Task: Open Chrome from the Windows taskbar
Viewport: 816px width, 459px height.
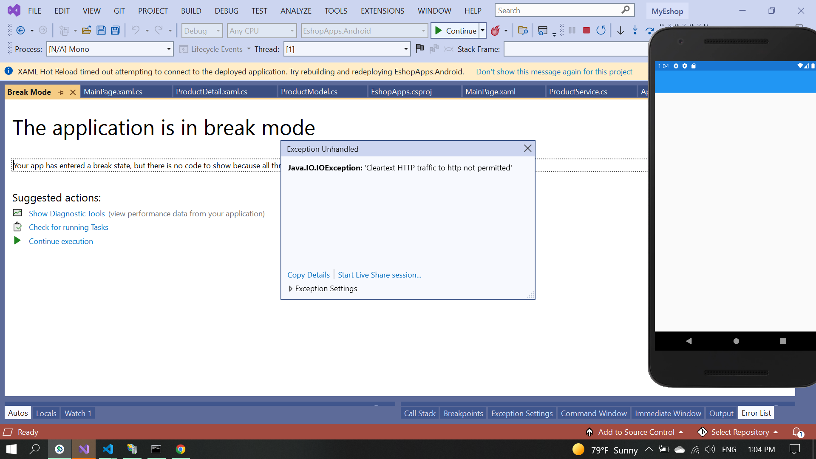Action: click(x=181, y=449)
